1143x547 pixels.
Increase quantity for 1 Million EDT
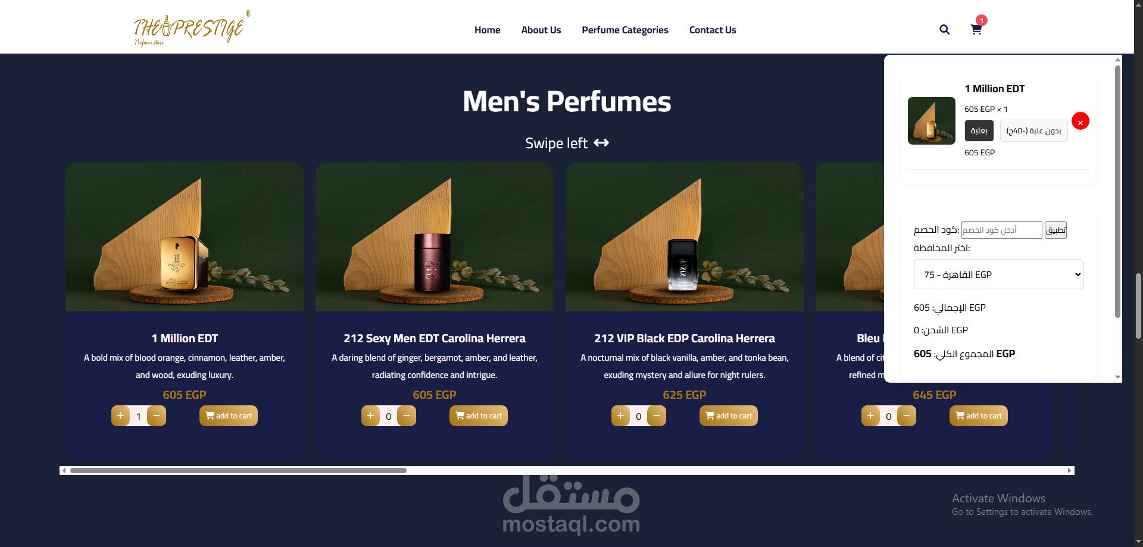click(120, 415)
